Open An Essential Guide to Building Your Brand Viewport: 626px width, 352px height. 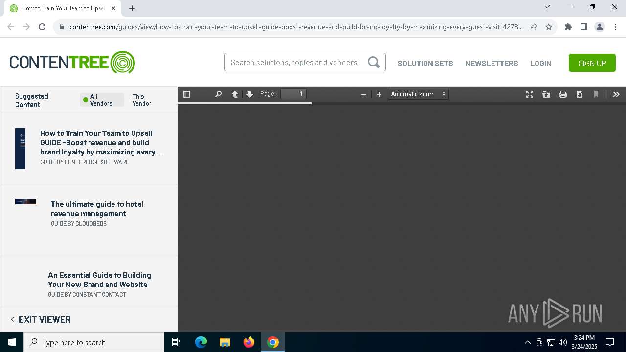click(x=99, y=280)
